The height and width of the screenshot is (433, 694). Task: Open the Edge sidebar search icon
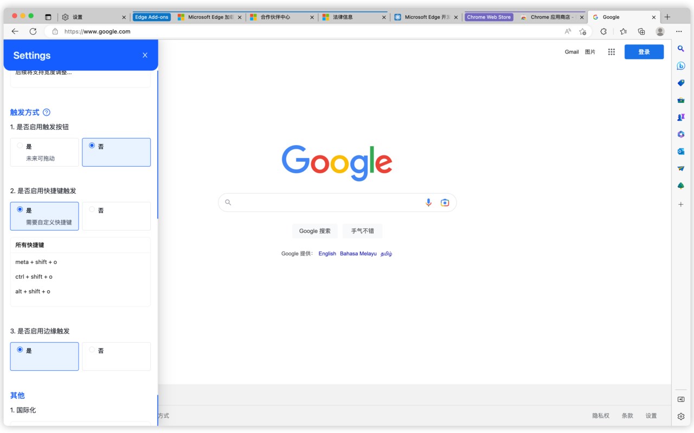coord(681,49)
